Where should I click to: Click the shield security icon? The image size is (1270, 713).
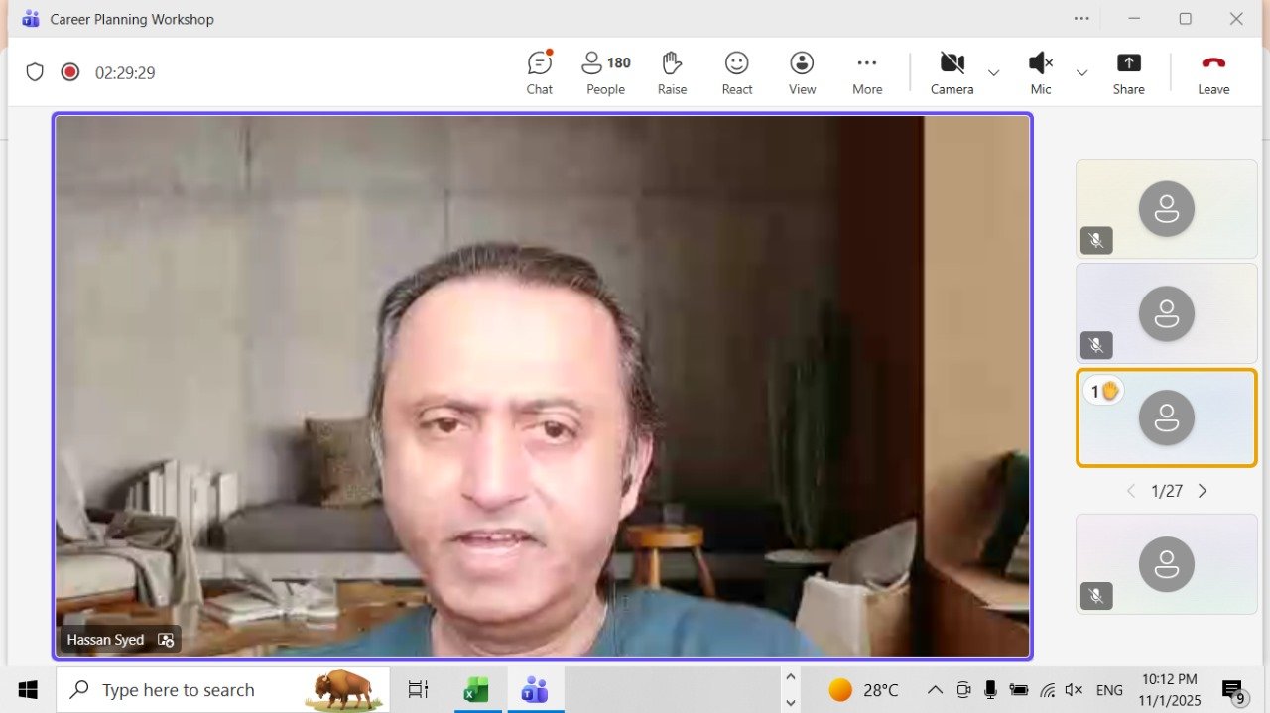click(35, 72)
